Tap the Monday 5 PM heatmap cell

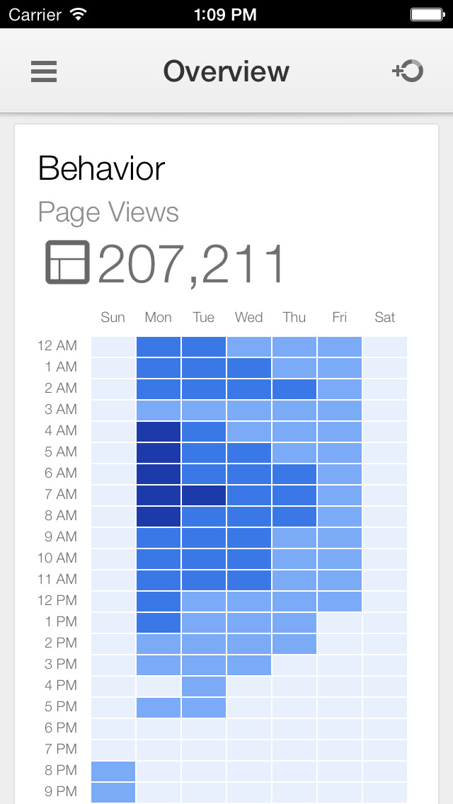pos(159,707)
